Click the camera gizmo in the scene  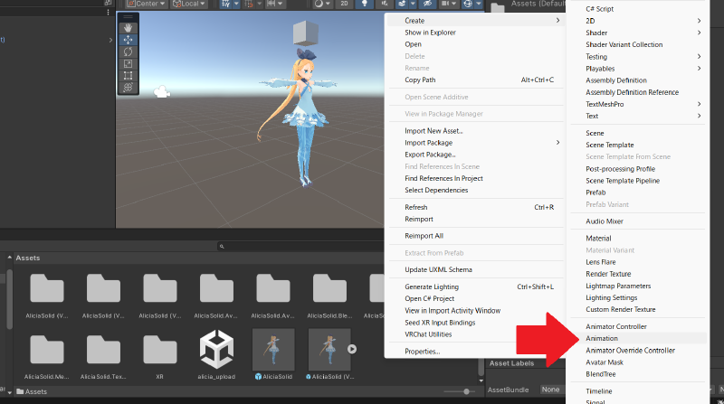pyautogui.click(x=162, y=90)
